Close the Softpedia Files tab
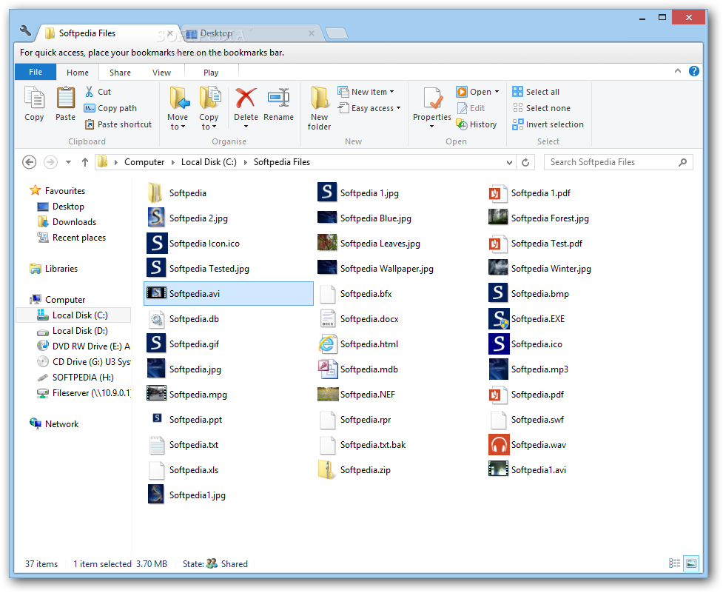The image size is (723, 593). pyautogui.click(x=169, y=33)
